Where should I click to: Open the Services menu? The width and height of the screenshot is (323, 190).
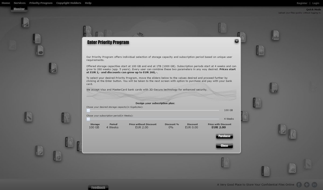click(x=20, y=3)
